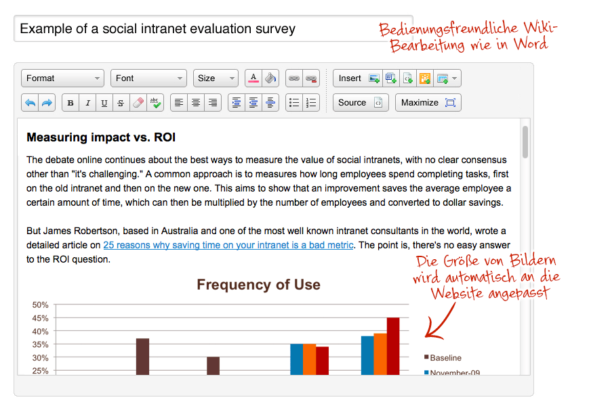This screenshot has width=610, height=406.
Task: Toggle bold formatting
Action: (70, 103)
